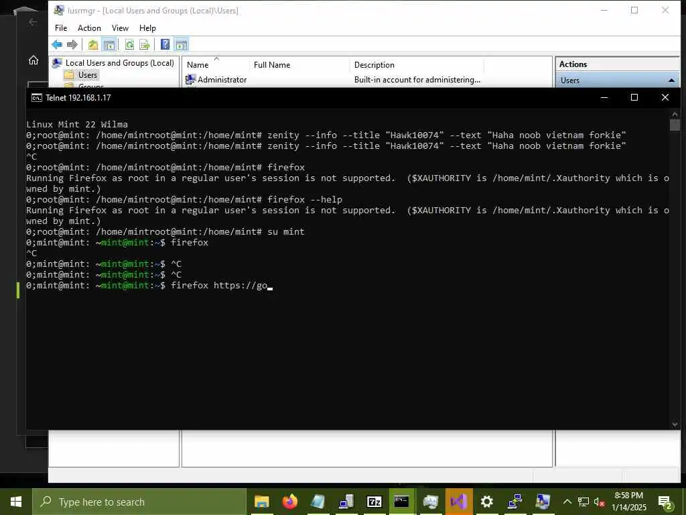The image size is (686, 515).
Task: Open Visual Studio from the taskbar
Action: click(x=458, y=502)
